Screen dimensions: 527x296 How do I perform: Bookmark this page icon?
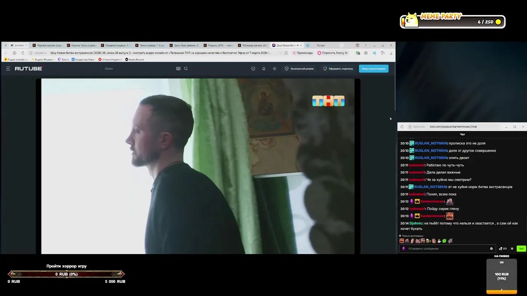tap(286, 53)
